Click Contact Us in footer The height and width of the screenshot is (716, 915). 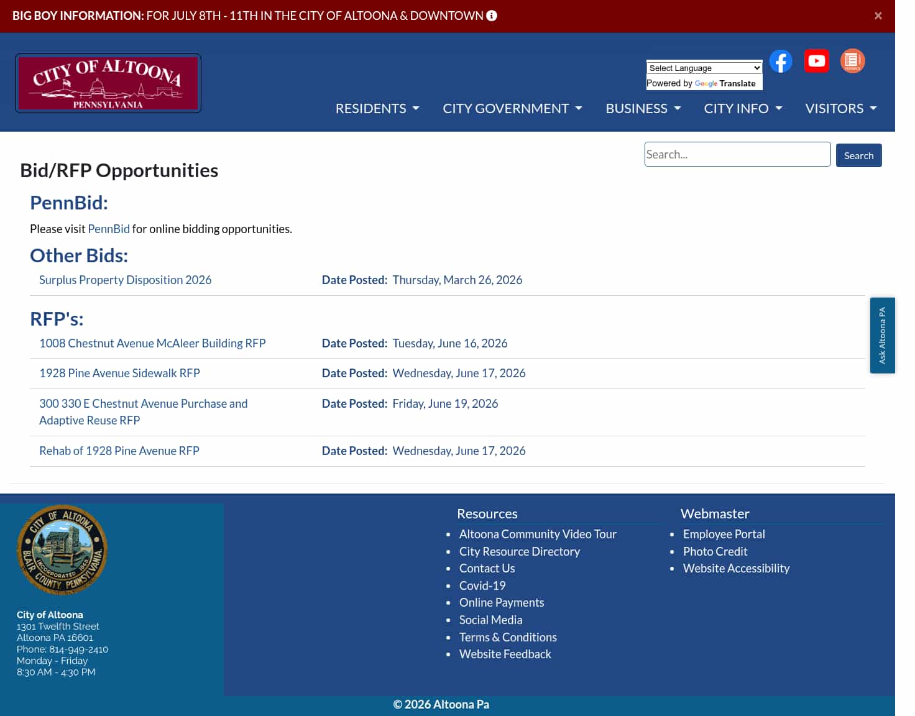(487, 568)
